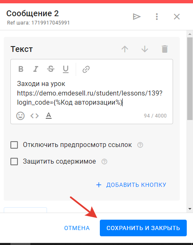The image size is (193, 245).
Task: Enable Защитить содержимое checkbox
Action: (x=14, y=162)
